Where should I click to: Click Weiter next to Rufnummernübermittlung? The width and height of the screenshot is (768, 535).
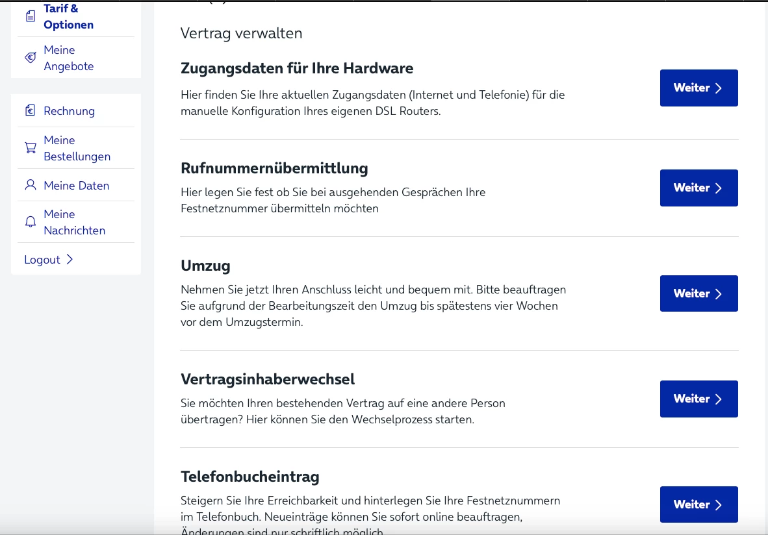[698, 188]
